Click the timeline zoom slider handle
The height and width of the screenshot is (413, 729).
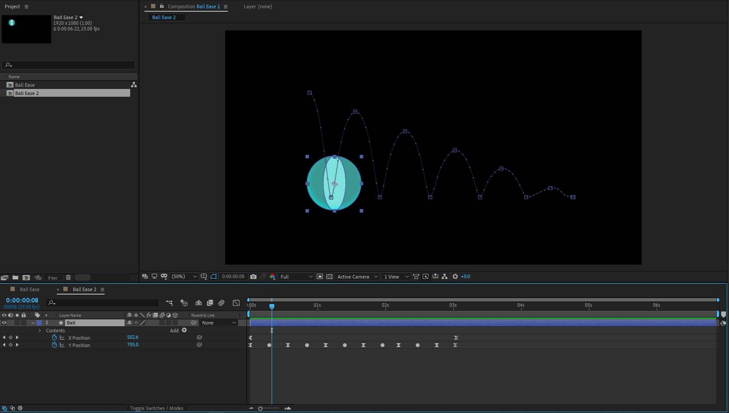coord(260,408)
